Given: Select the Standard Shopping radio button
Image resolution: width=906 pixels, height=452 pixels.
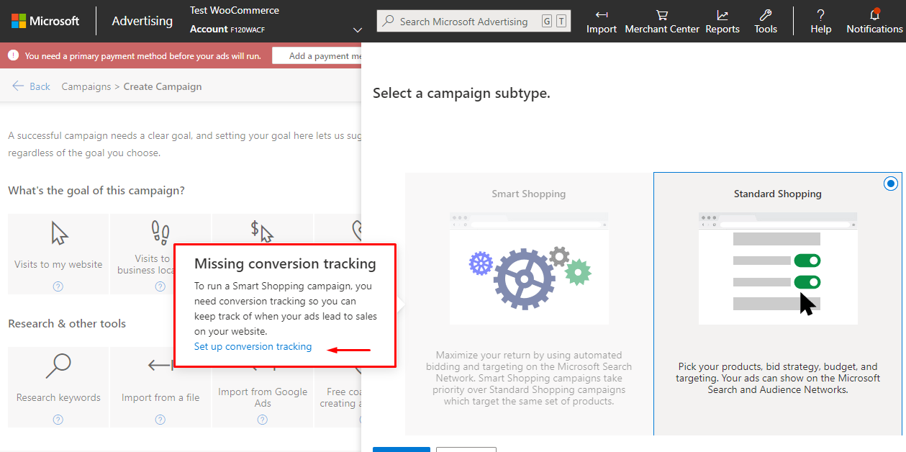Looking at the screenshot, I should (x=890, y=184).
